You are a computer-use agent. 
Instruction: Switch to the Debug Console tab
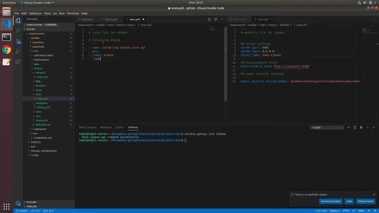[x=88, y=127]
